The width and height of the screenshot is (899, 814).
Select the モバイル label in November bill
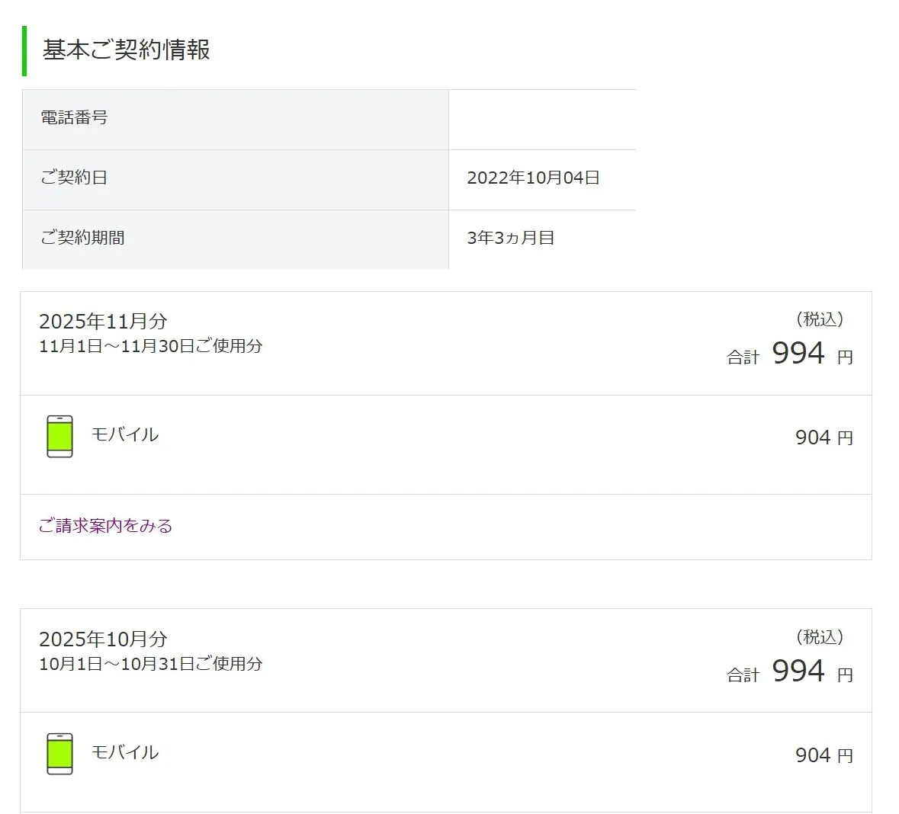(125, 434)
